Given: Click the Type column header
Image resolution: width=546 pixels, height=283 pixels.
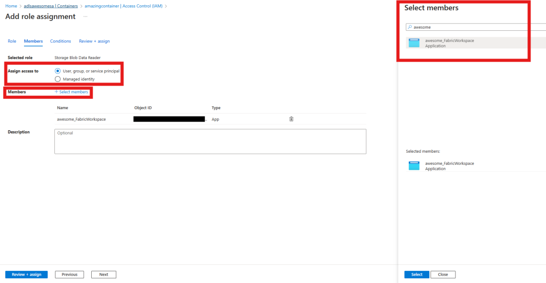Looking at the screenshot, I should (216, 107).
